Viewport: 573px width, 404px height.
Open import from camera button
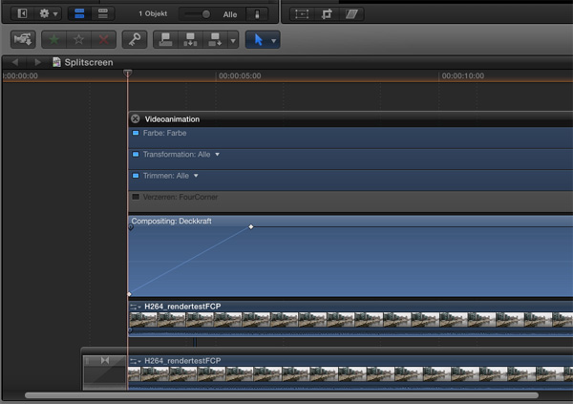point(23,39)
